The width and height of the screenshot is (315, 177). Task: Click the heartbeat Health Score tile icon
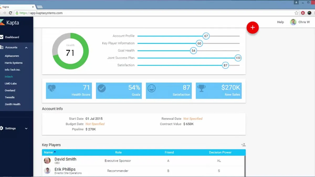coord(52,88)
